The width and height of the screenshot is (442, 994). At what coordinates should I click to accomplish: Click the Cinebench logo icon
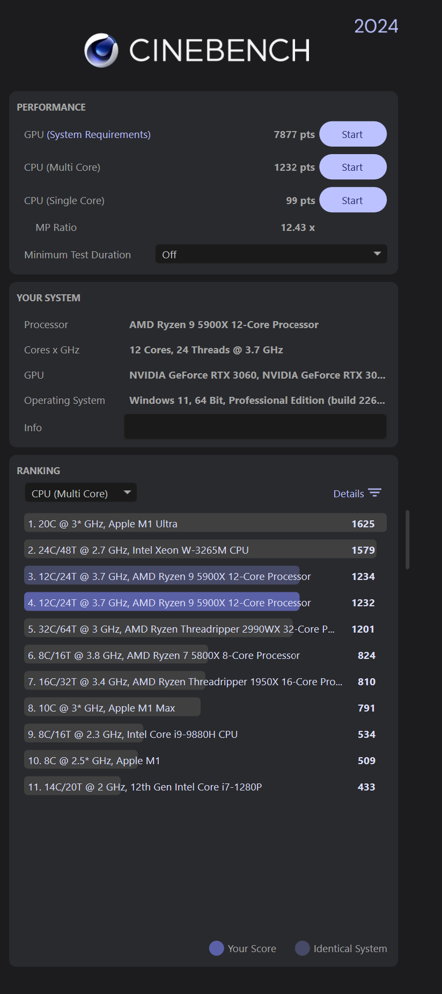[101, 50]
